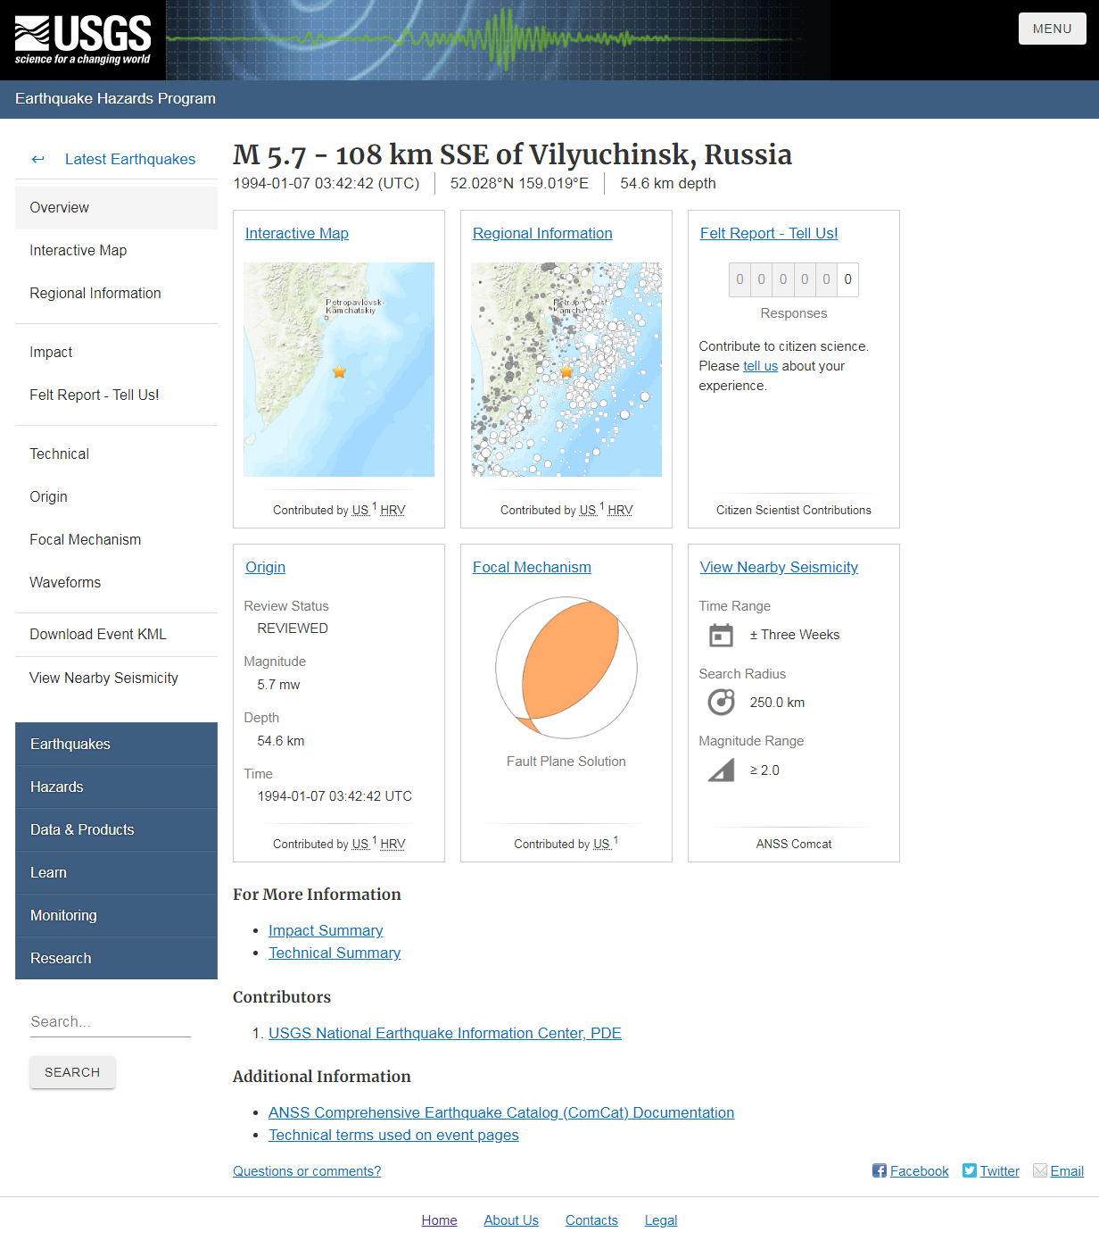The width and height of the screenshot is (1099, 1257).
Task: Select Interactive Map in sidebar
Action: click(116, 250)
